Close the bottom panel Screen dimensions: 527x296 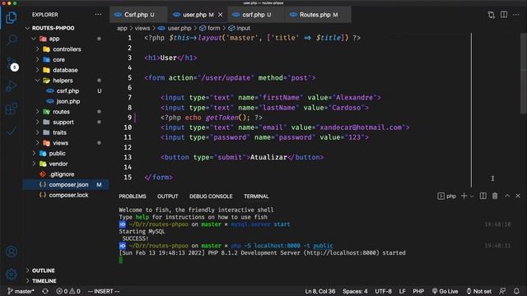518,196
